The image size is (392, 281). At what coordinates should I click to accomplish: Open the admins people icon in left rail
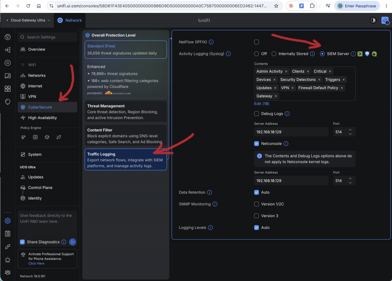click(x=8, y=272)
